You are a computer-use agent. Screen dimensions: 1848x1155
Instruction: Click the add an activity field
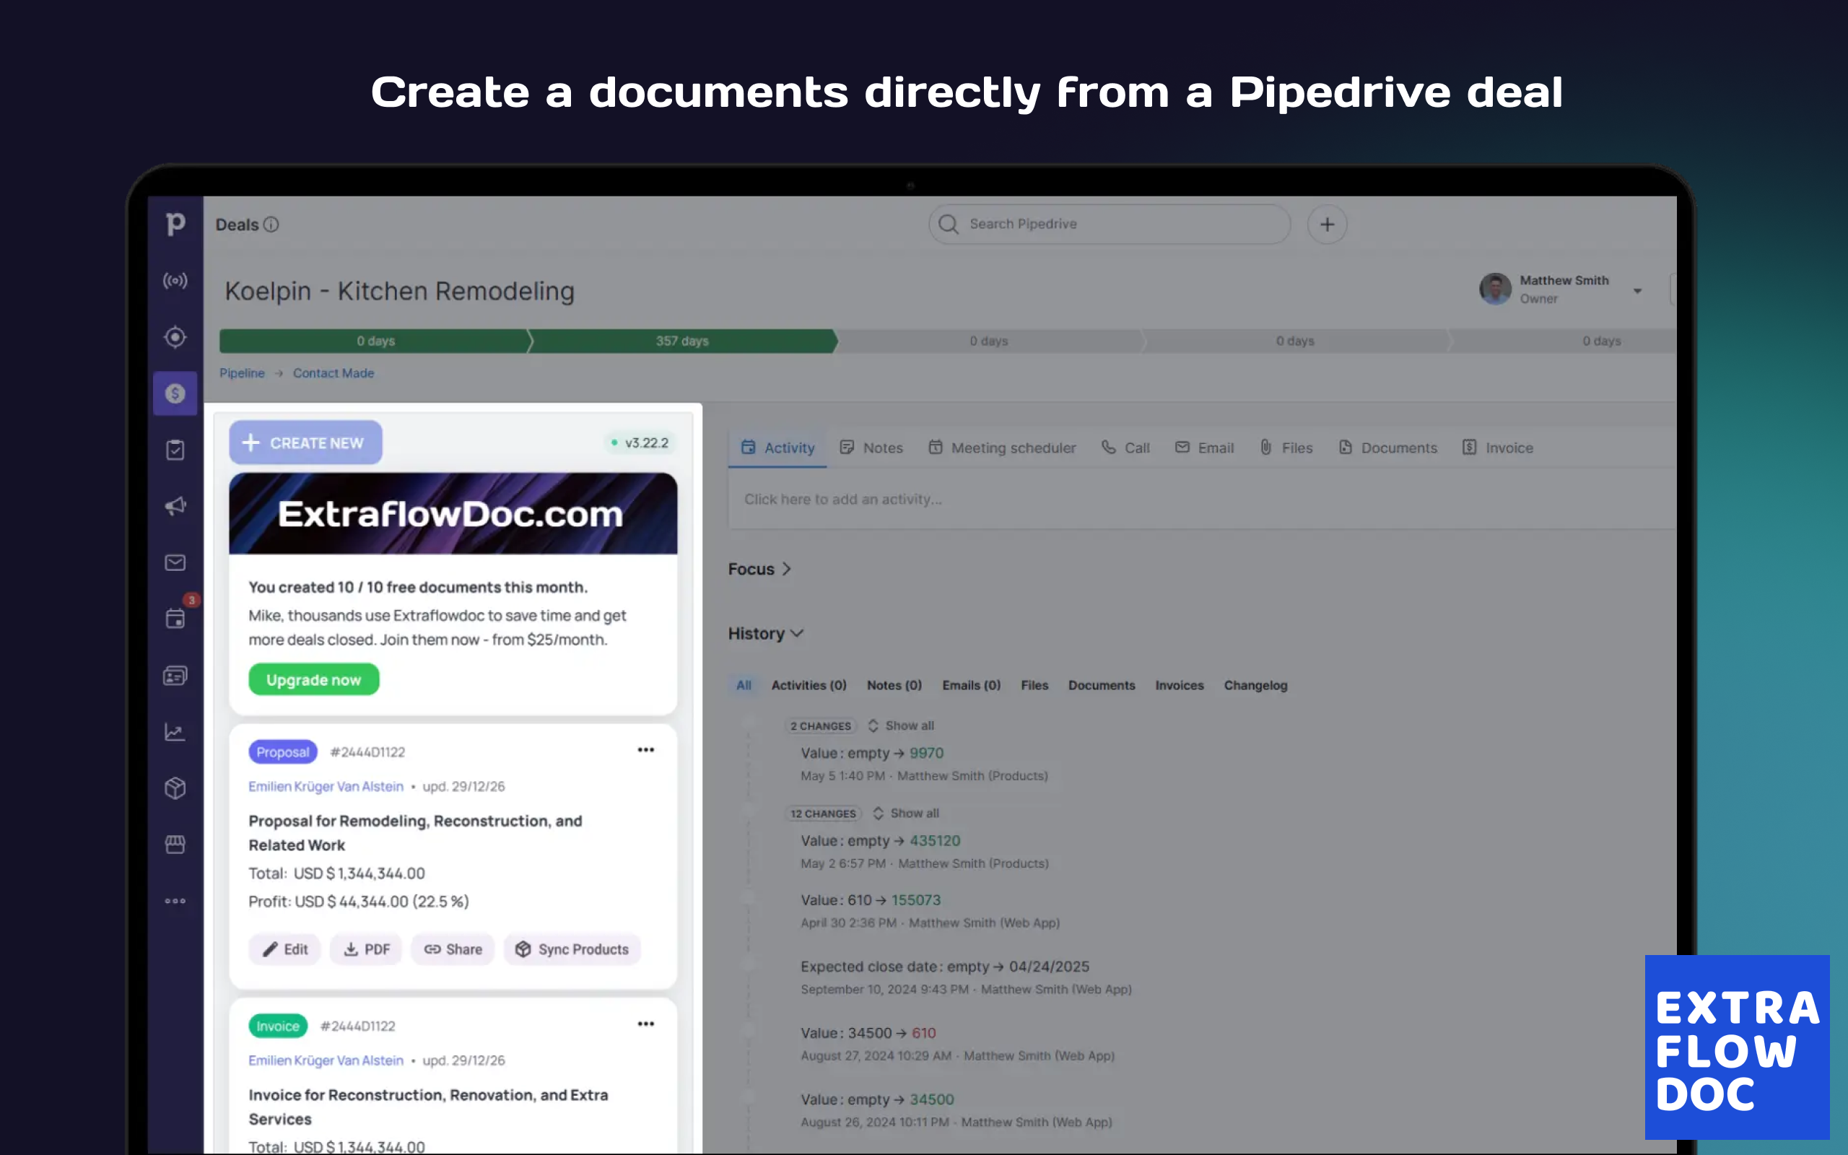1203,499
